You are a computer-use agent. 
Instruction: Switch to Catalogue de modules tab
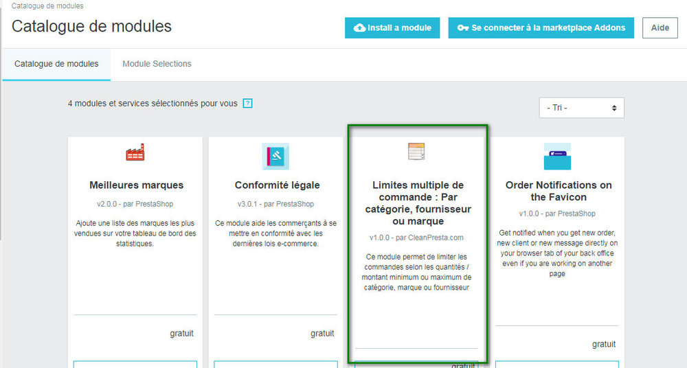click(x=56, y=64)
